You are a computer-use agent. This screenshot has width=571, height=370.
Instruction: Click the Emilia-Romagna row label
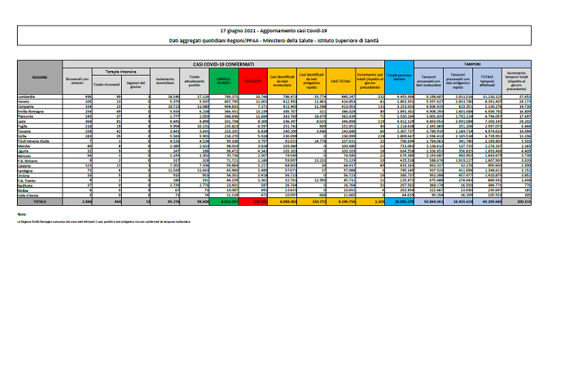tap(40, 109)
